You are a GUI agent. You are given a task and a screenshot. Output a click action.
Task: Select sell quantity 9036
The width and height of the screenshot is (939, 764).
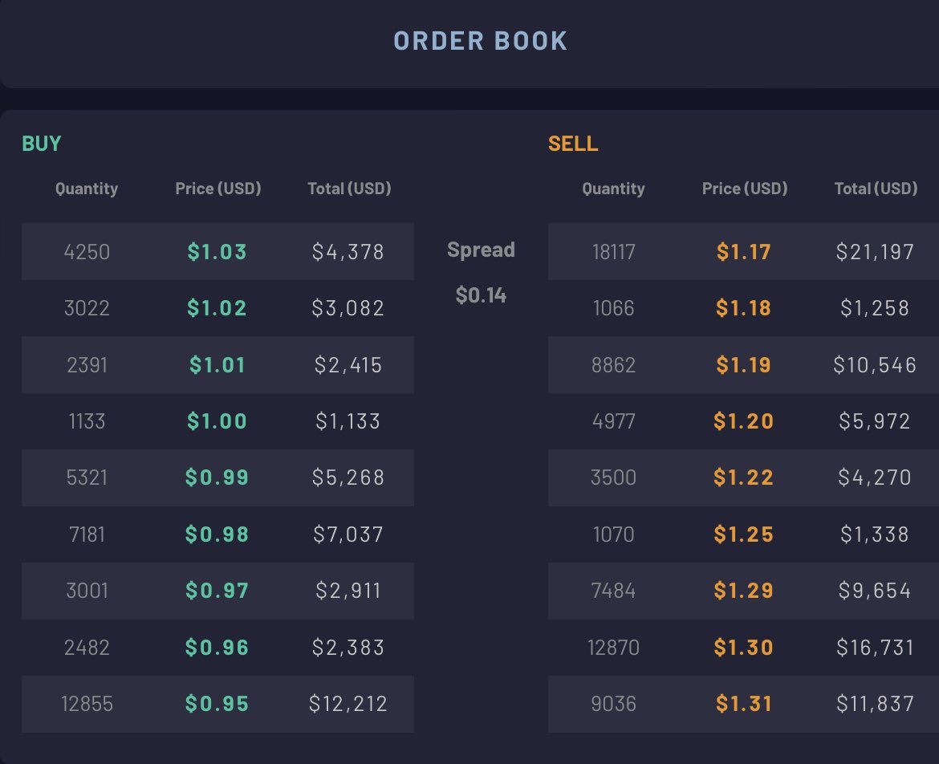click(614, 704)
